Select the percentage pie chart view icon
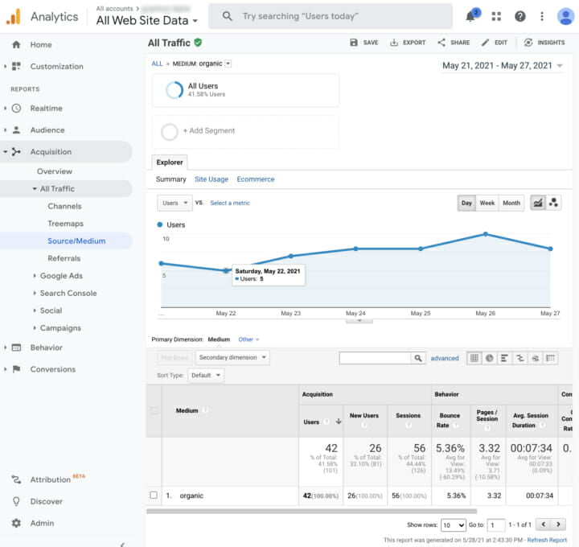579x547 pixels. point(490,358)
